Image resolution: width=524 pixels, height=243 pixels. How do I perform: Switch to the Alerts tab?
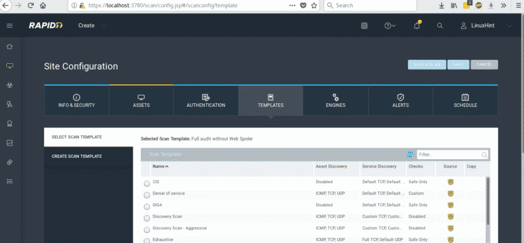pyautogui.click(x=400, y=101)
